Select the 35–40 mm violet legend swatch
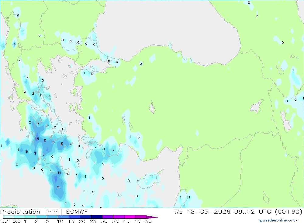 coord(119,217)
